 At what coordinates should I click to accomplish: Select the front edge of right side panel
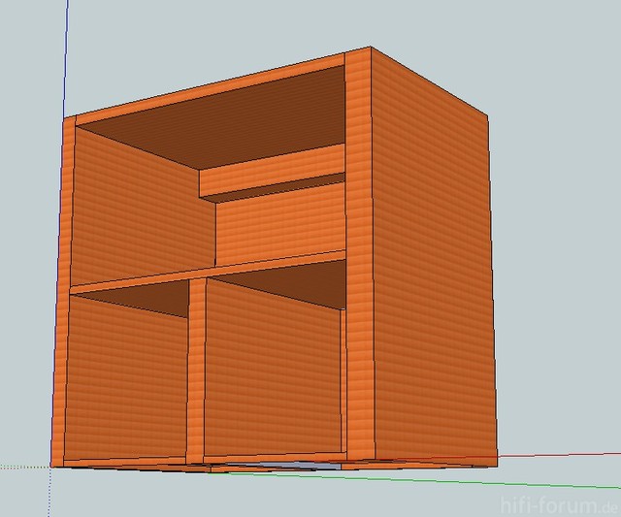tap(359, 253)
